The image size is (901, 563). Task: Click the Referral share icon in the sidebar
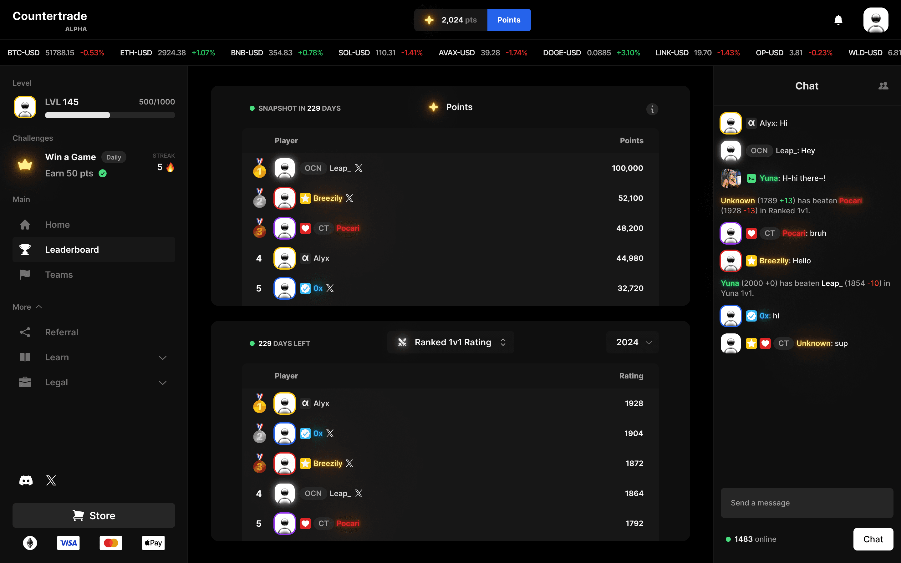click(25, 332)
